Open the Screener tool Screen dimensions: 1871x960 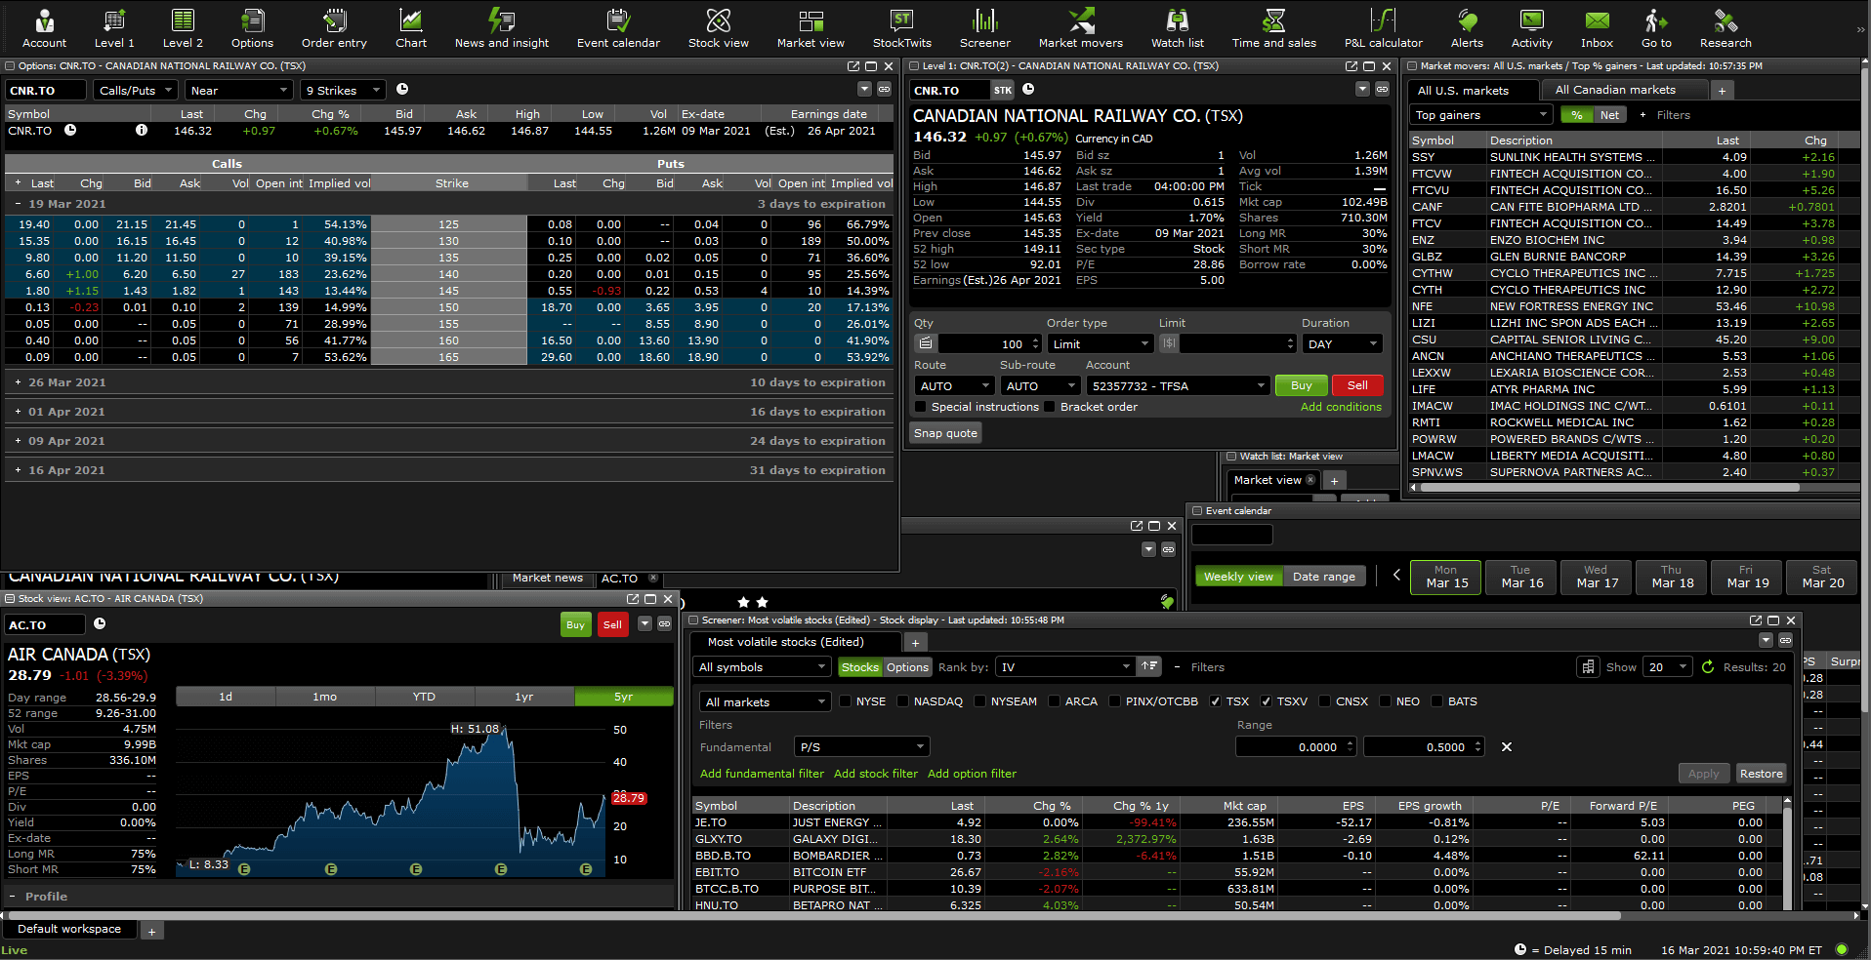983,27
